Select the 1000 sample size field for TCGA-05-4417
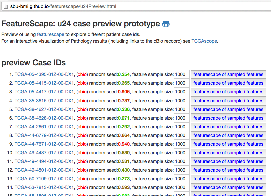The width and height of the screenshot is (271, 196). [x=181, y=92]
